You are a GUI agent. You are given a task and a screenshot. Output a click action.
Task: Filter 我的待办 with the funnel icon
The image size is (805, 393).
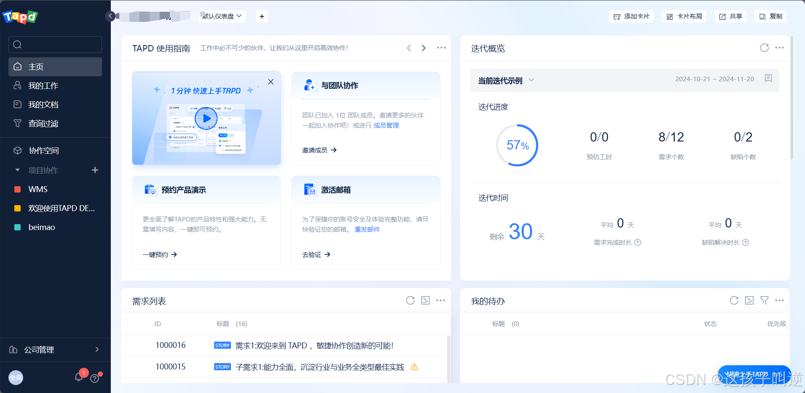click(765, 300)
